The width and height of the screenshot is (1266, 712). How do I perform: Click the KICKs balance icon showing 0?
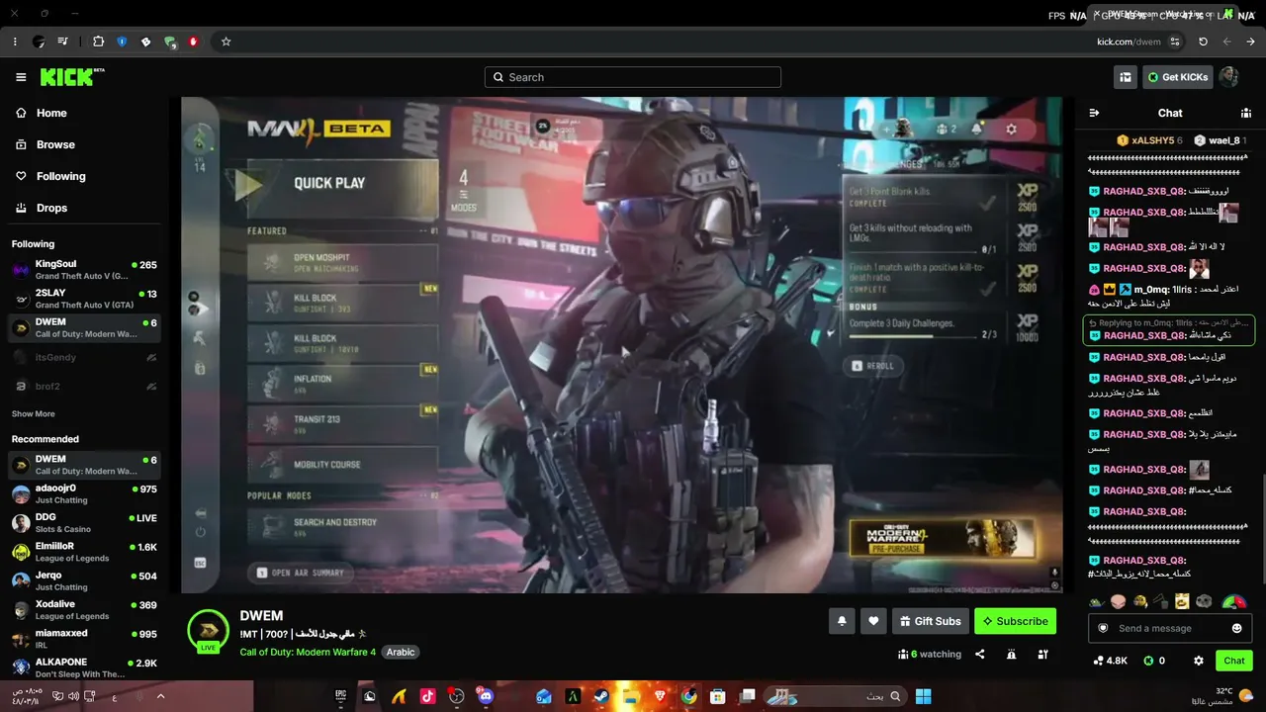click(x=1153, y=661)
